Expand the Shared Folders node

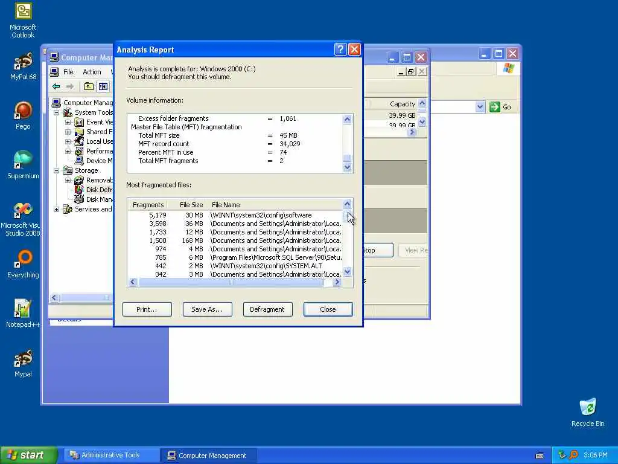[68, 132]
